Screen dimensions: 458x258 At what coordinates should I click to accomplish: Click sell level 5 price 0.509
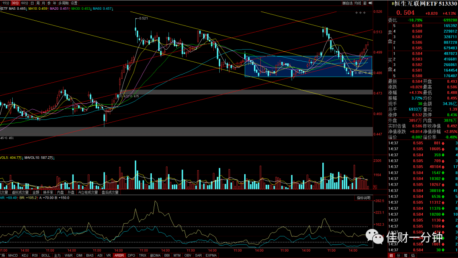pos(417,26)
